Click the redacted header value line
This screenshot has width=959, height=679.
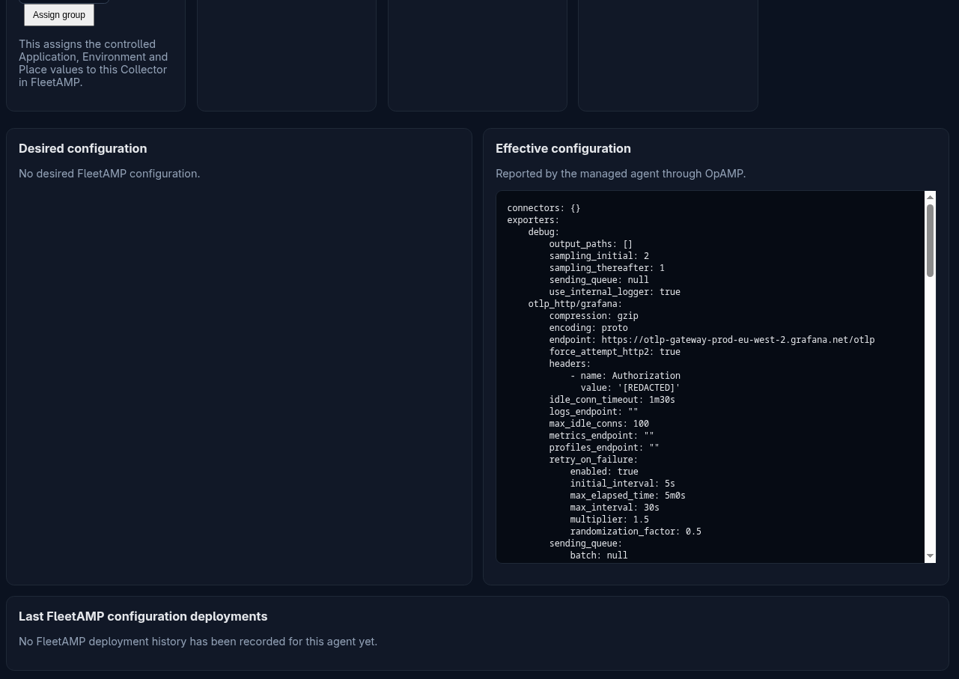tap(630, 388)
